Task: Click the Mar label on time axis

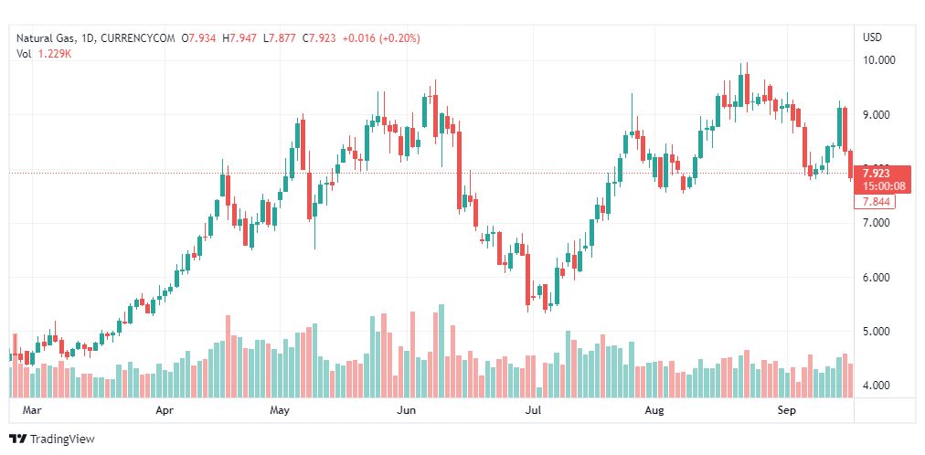Action: point(27,409)
